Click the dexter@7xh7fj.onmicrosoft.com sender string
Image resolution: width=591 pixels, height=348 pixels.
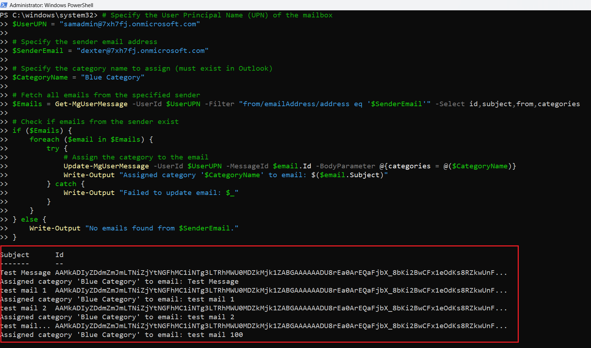[142, 51]
